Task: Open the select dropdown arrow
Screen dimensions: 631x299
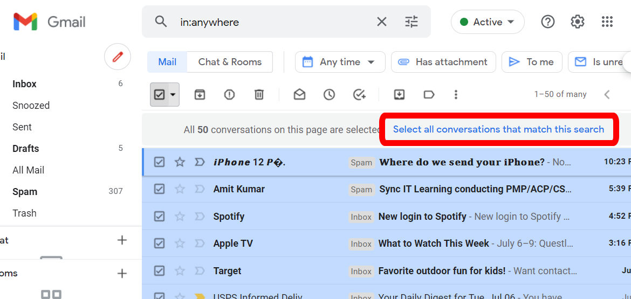Action: click(174, 94)
